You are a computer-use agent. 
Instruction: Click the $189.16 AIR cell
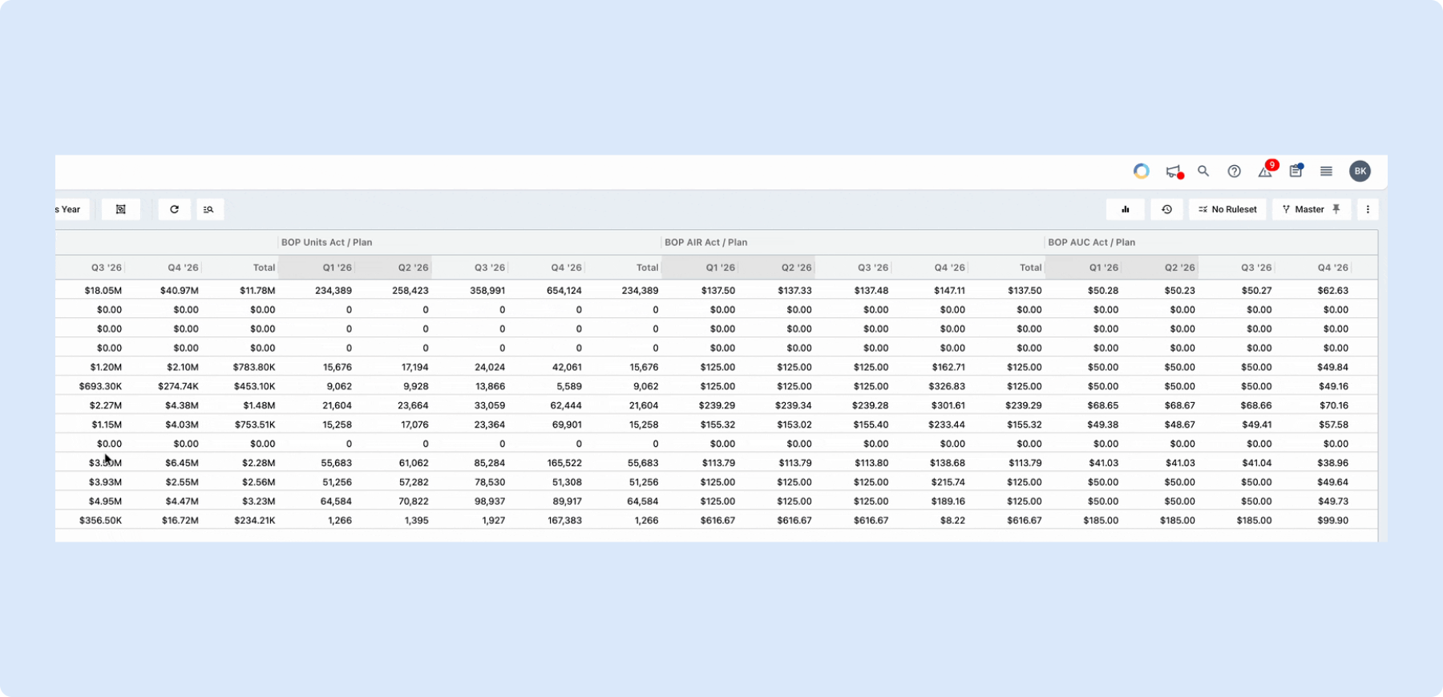pyautogui.click(x=948, y=502)
